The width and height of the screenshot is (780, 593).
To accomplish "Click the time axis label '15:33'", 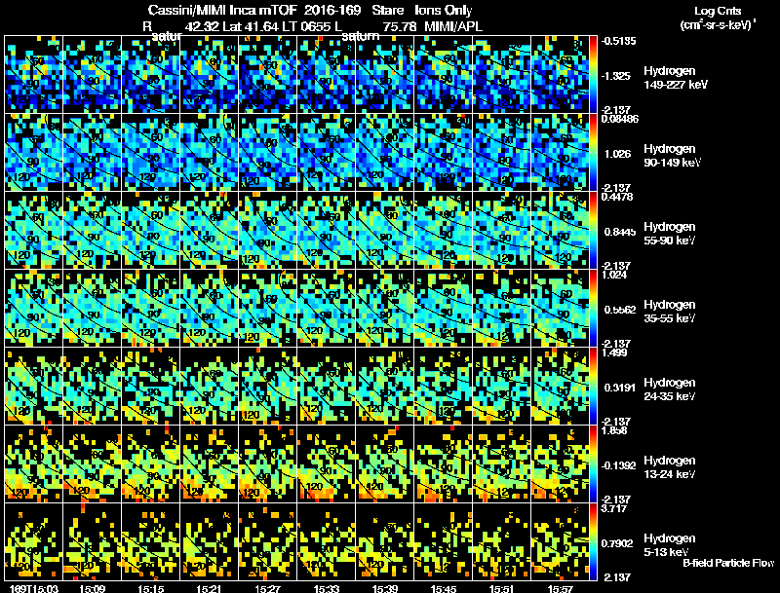I will [x=327, y=589].
